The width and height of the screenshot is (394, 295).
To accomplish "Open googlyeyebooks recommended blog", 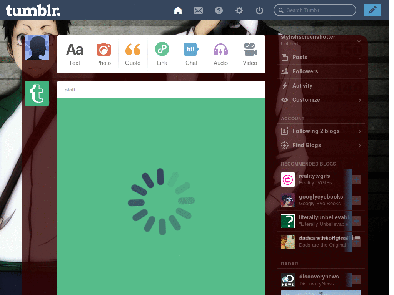I will 321,197.
